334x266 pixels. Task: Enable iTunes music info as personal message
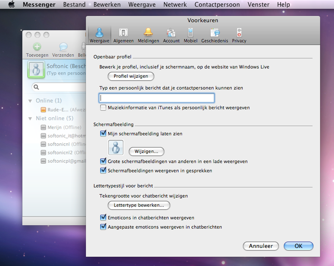[103, 108]
